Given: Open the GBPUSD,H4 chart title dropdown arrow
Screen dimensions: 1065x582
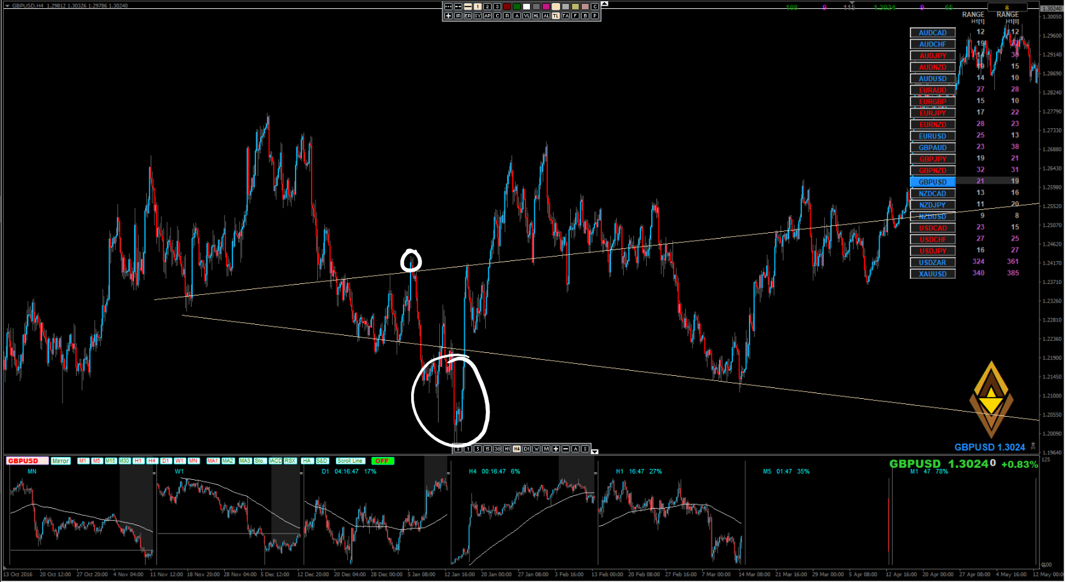Looking at the screenshot, I should pyautogui.click(x=7, y=6).
